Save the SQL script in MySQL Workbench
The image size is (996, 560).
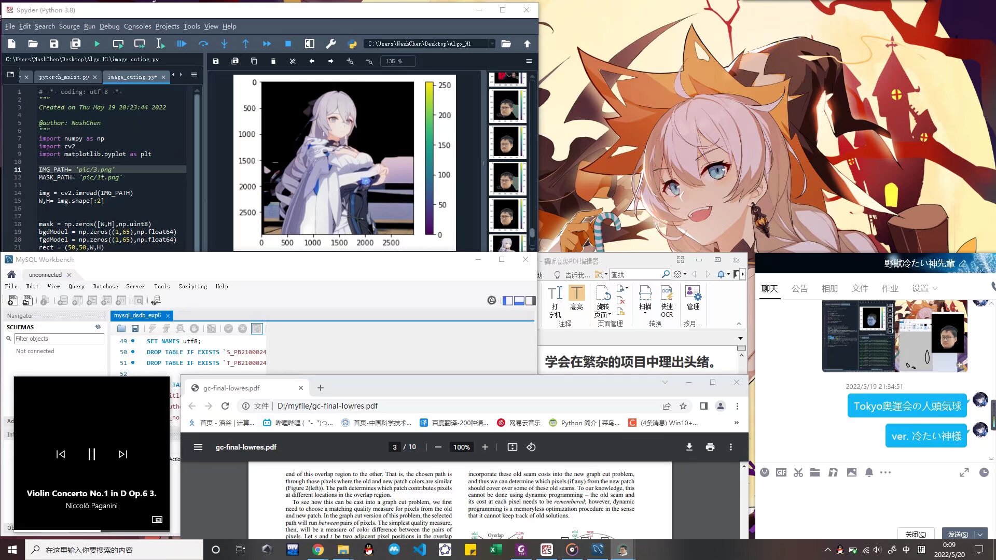(135, 328)
